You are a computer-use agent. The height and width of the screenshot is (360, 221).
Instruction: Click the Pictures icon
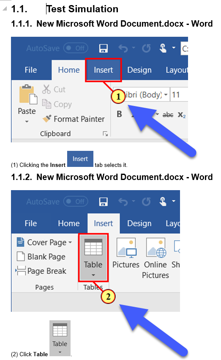(126, 247)
